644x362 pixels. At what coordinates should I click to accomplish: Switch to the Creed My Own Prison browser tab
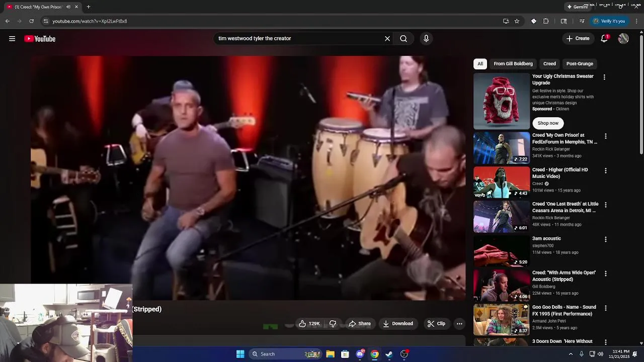pos(39,7)
